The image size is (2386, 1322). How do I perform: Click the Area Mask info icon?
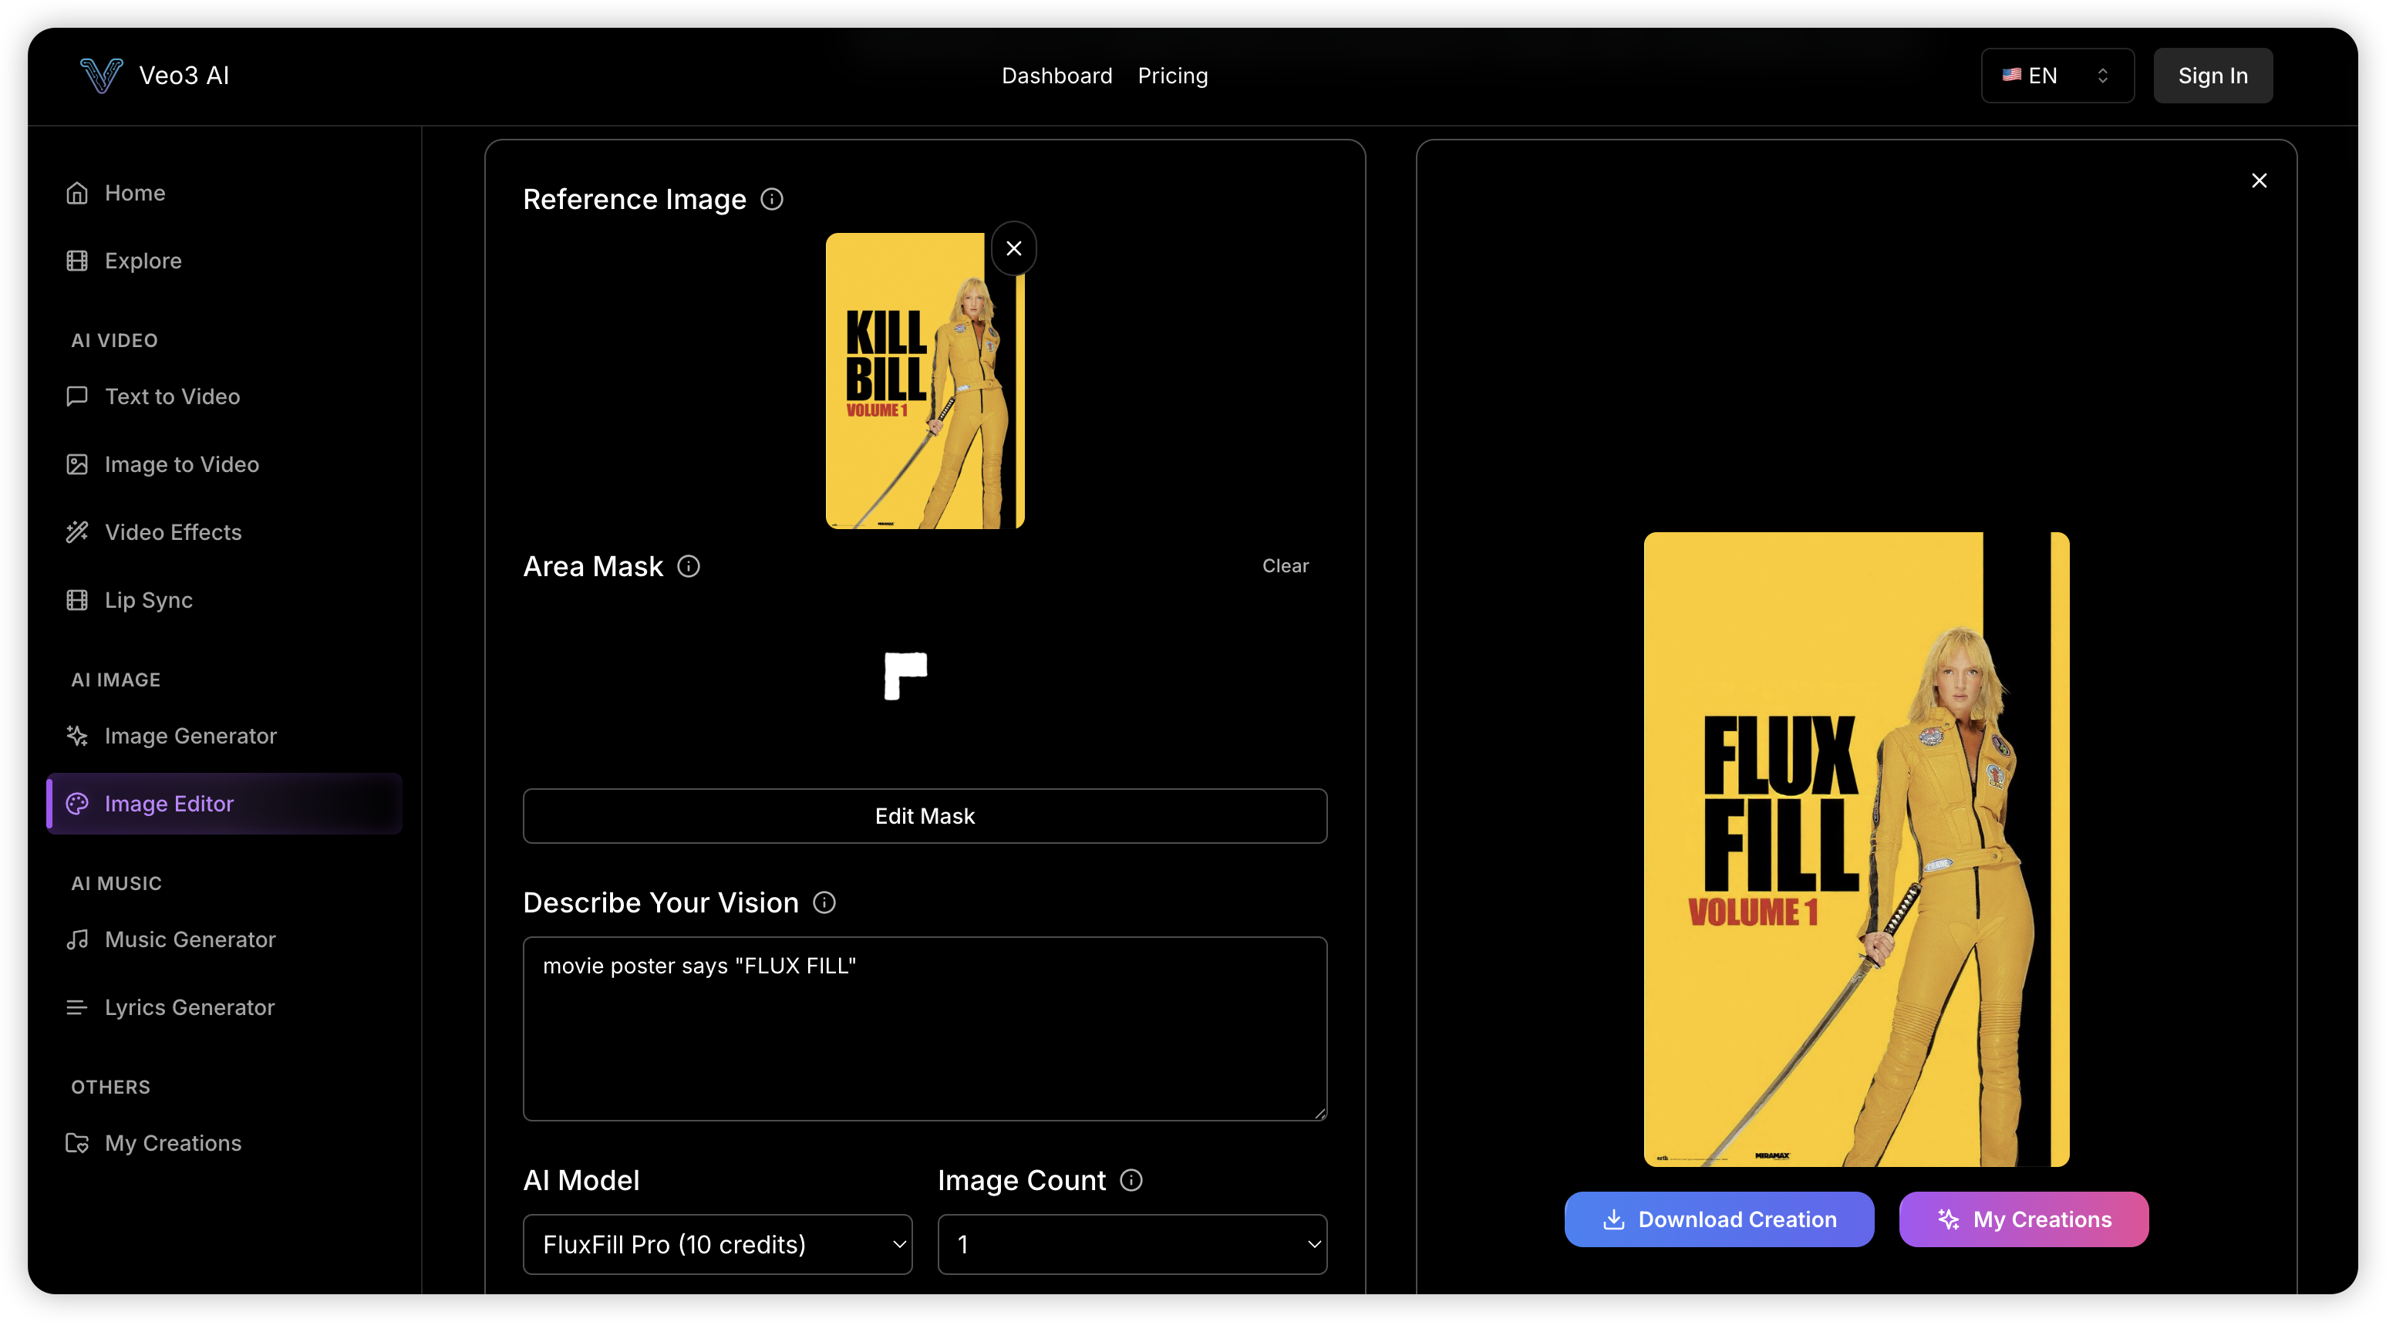pyautogui.click(x=688, y=566)
